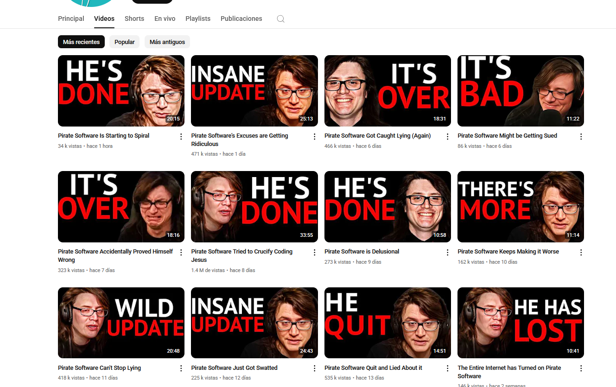Play the thumbnail with duration 18:16
Image resolution: width=616 pixels, height=387 pixels.
(x=121, y=207)
